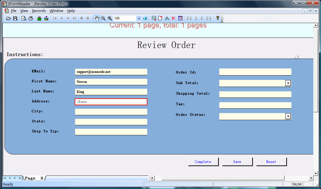The image size is (321, 189).
Task: Open the print preview icon
Action: pyautogui.click(x=24, y=18)
